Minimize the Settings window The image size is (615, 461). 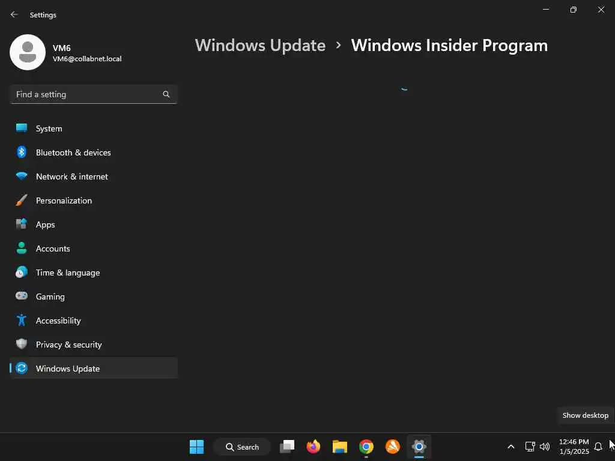pos(546,10)
